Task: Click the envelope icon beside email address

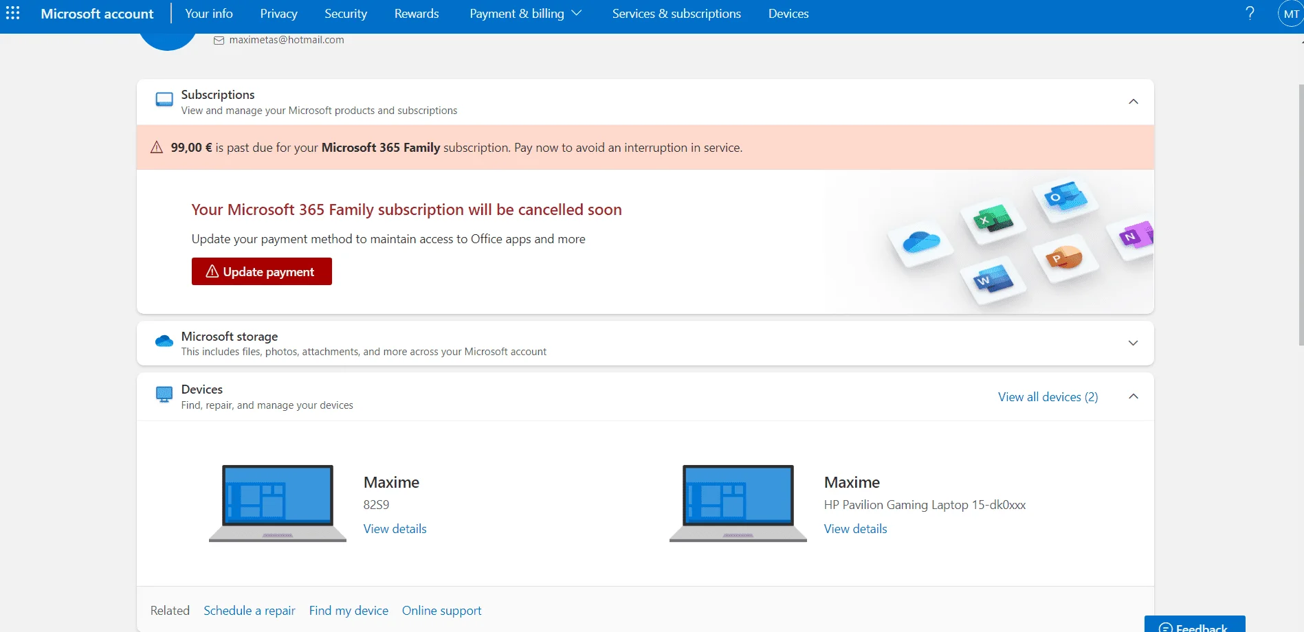Action: pos(219,41)
